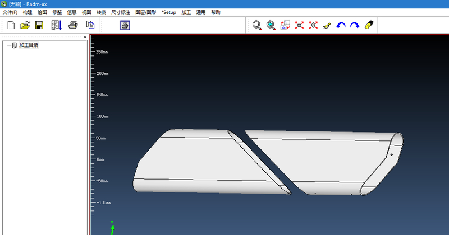Save using the floppy disk icon
Image resolution: width=449 pixels, height=235 pixels.
(x=39, y=25)
